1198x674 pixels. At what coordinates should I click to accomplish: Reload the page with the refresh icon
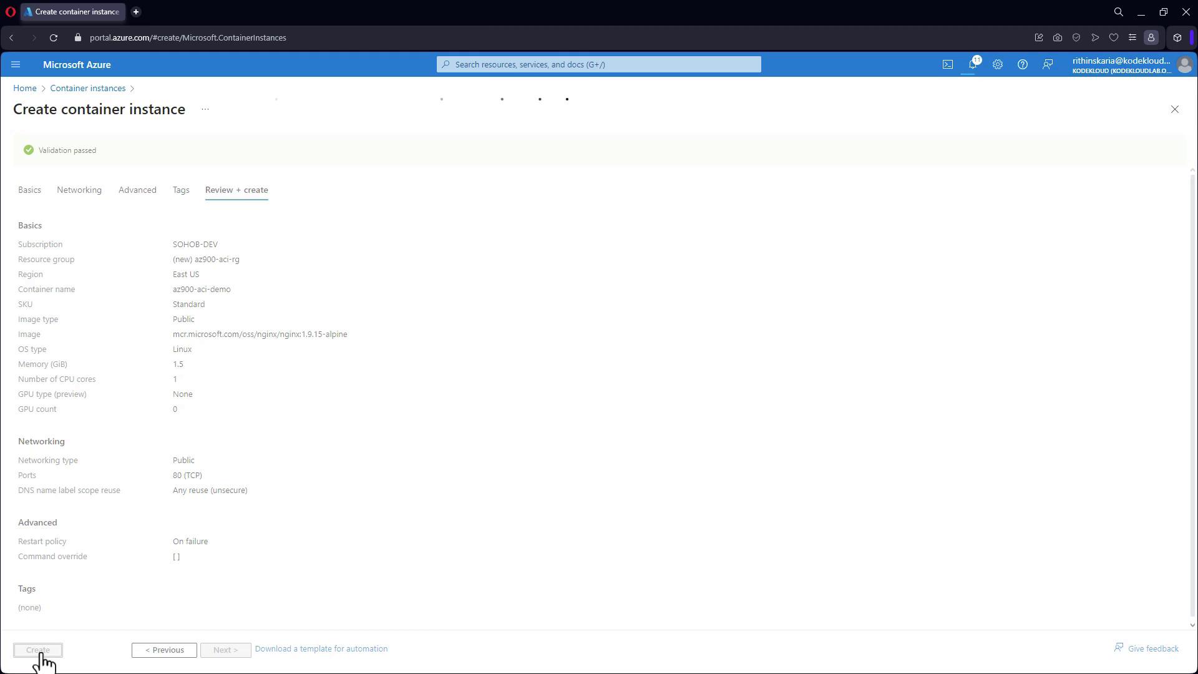tap(54, 37)
